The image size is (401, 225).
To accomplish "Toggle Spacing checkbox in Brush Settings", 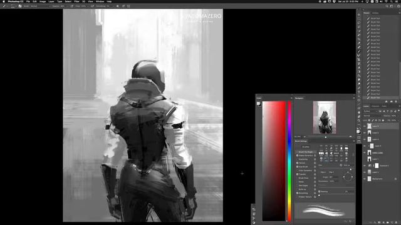I will (x=320, y=192).
